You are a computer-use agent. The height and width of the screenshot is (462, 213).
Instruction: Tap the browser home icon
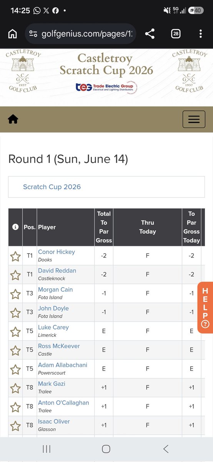click(x=13, y=34)
